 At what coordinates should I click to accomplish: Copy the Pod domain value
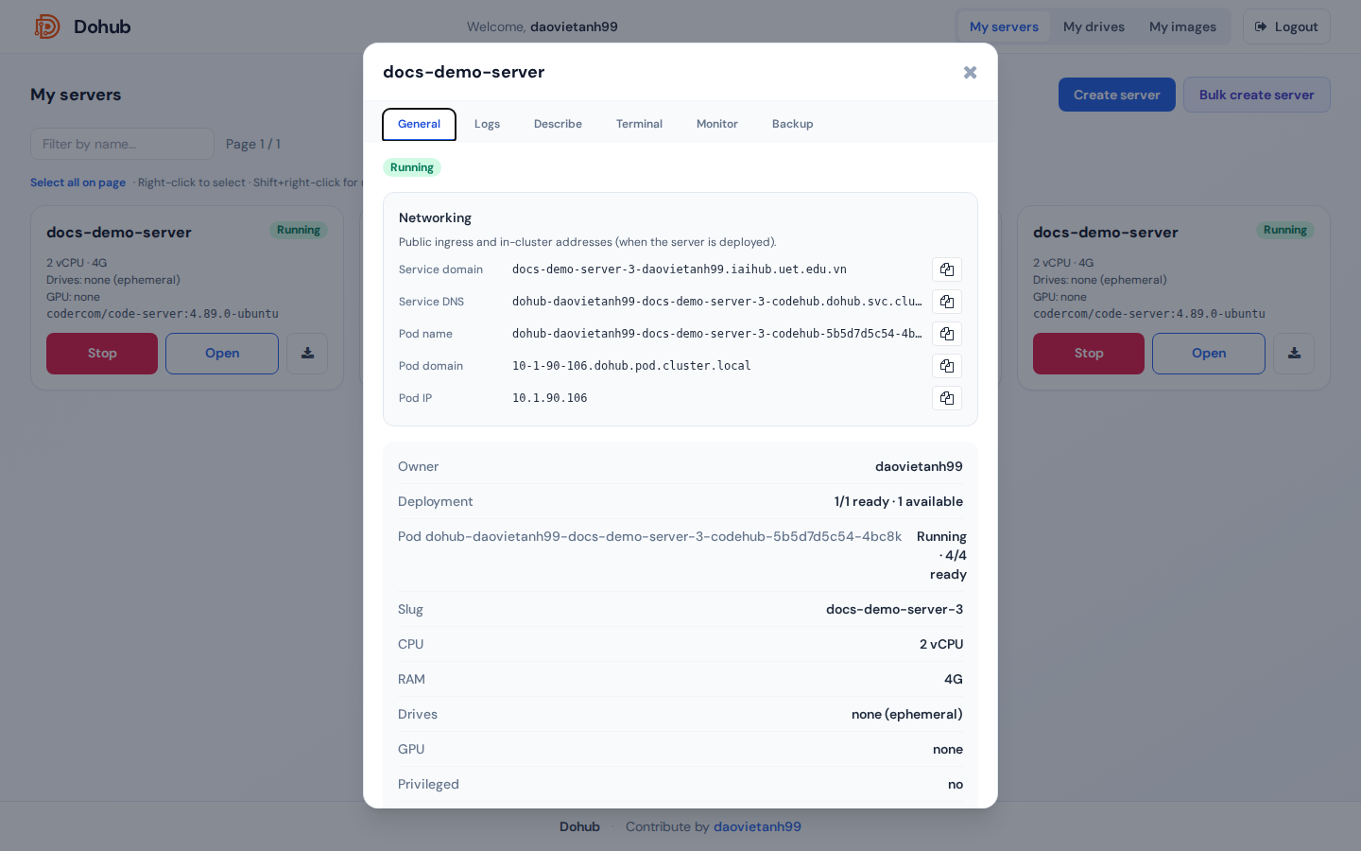pyautogui.click(x=947, y=366)
